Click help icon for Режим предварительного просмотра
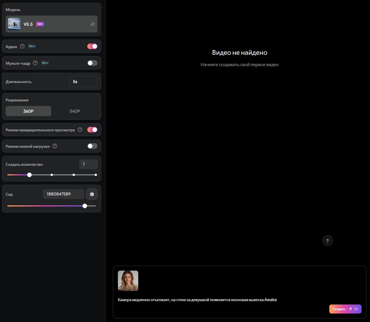The height and width of the screenshot is (322, 370). point(80,130)
